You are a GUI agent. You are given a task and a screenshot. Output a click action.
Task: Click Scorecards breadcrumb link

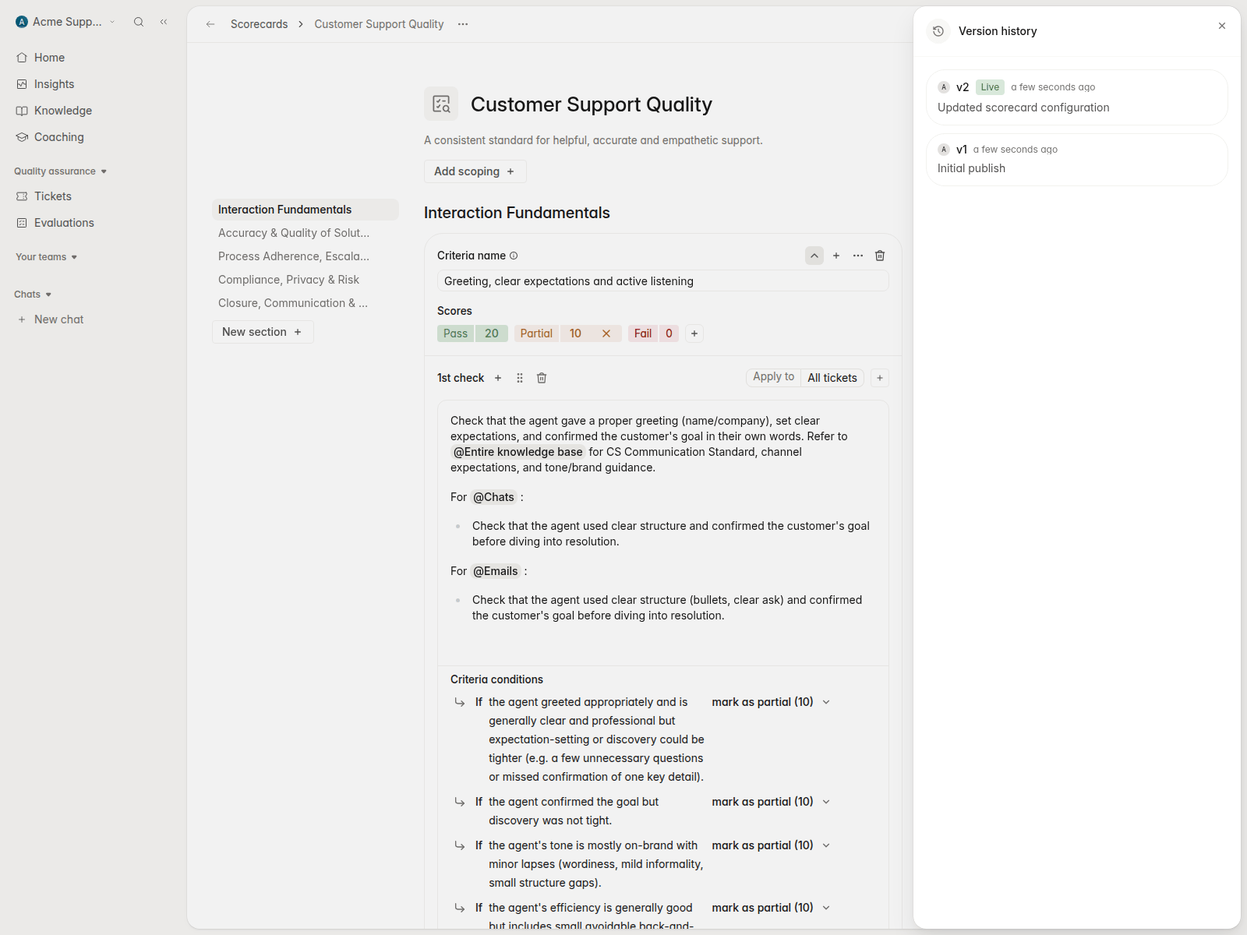pos(259,24)
